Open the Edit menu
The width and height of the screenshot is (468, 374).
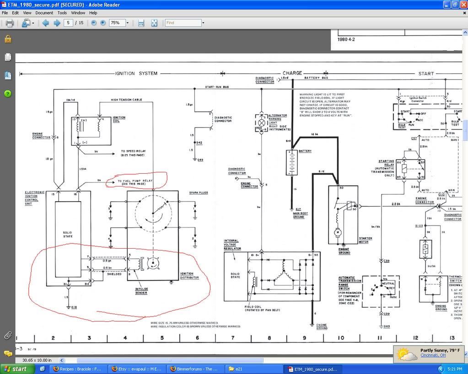(15, 13)
